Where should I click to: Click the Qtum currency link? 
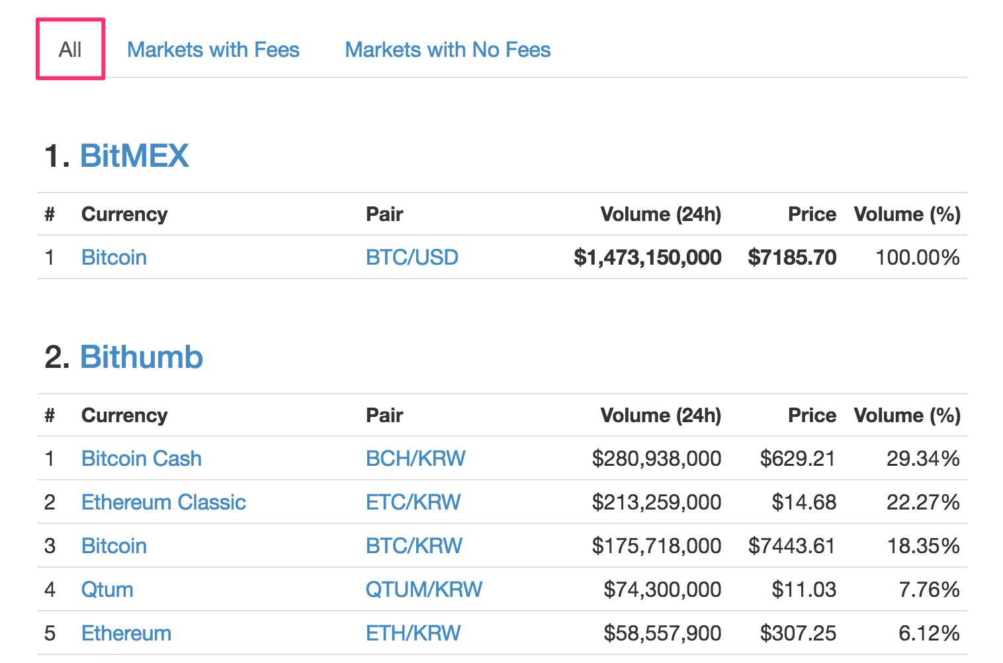[107, 590]
